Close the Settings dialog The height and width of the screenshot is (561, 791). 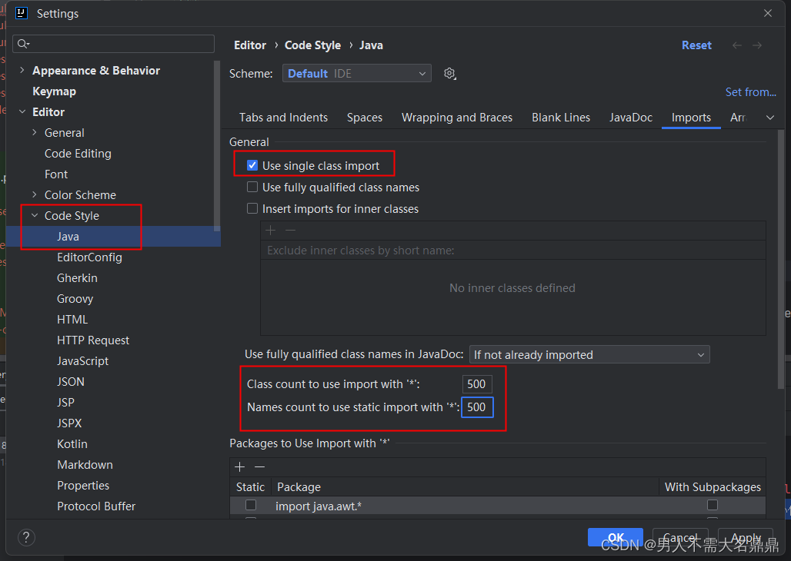(x=768, y=13)
